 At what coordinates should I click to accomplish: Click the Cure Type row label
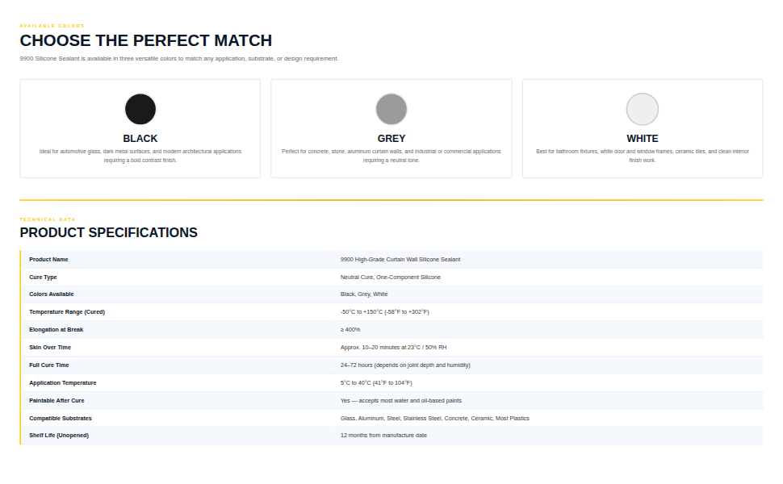[43, 277]
